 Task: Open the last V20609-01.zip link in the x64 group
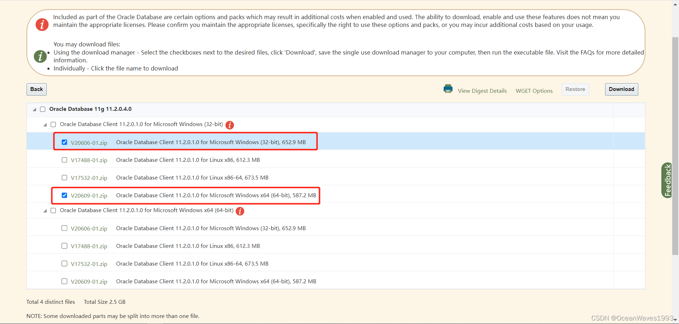click(89, 282)
